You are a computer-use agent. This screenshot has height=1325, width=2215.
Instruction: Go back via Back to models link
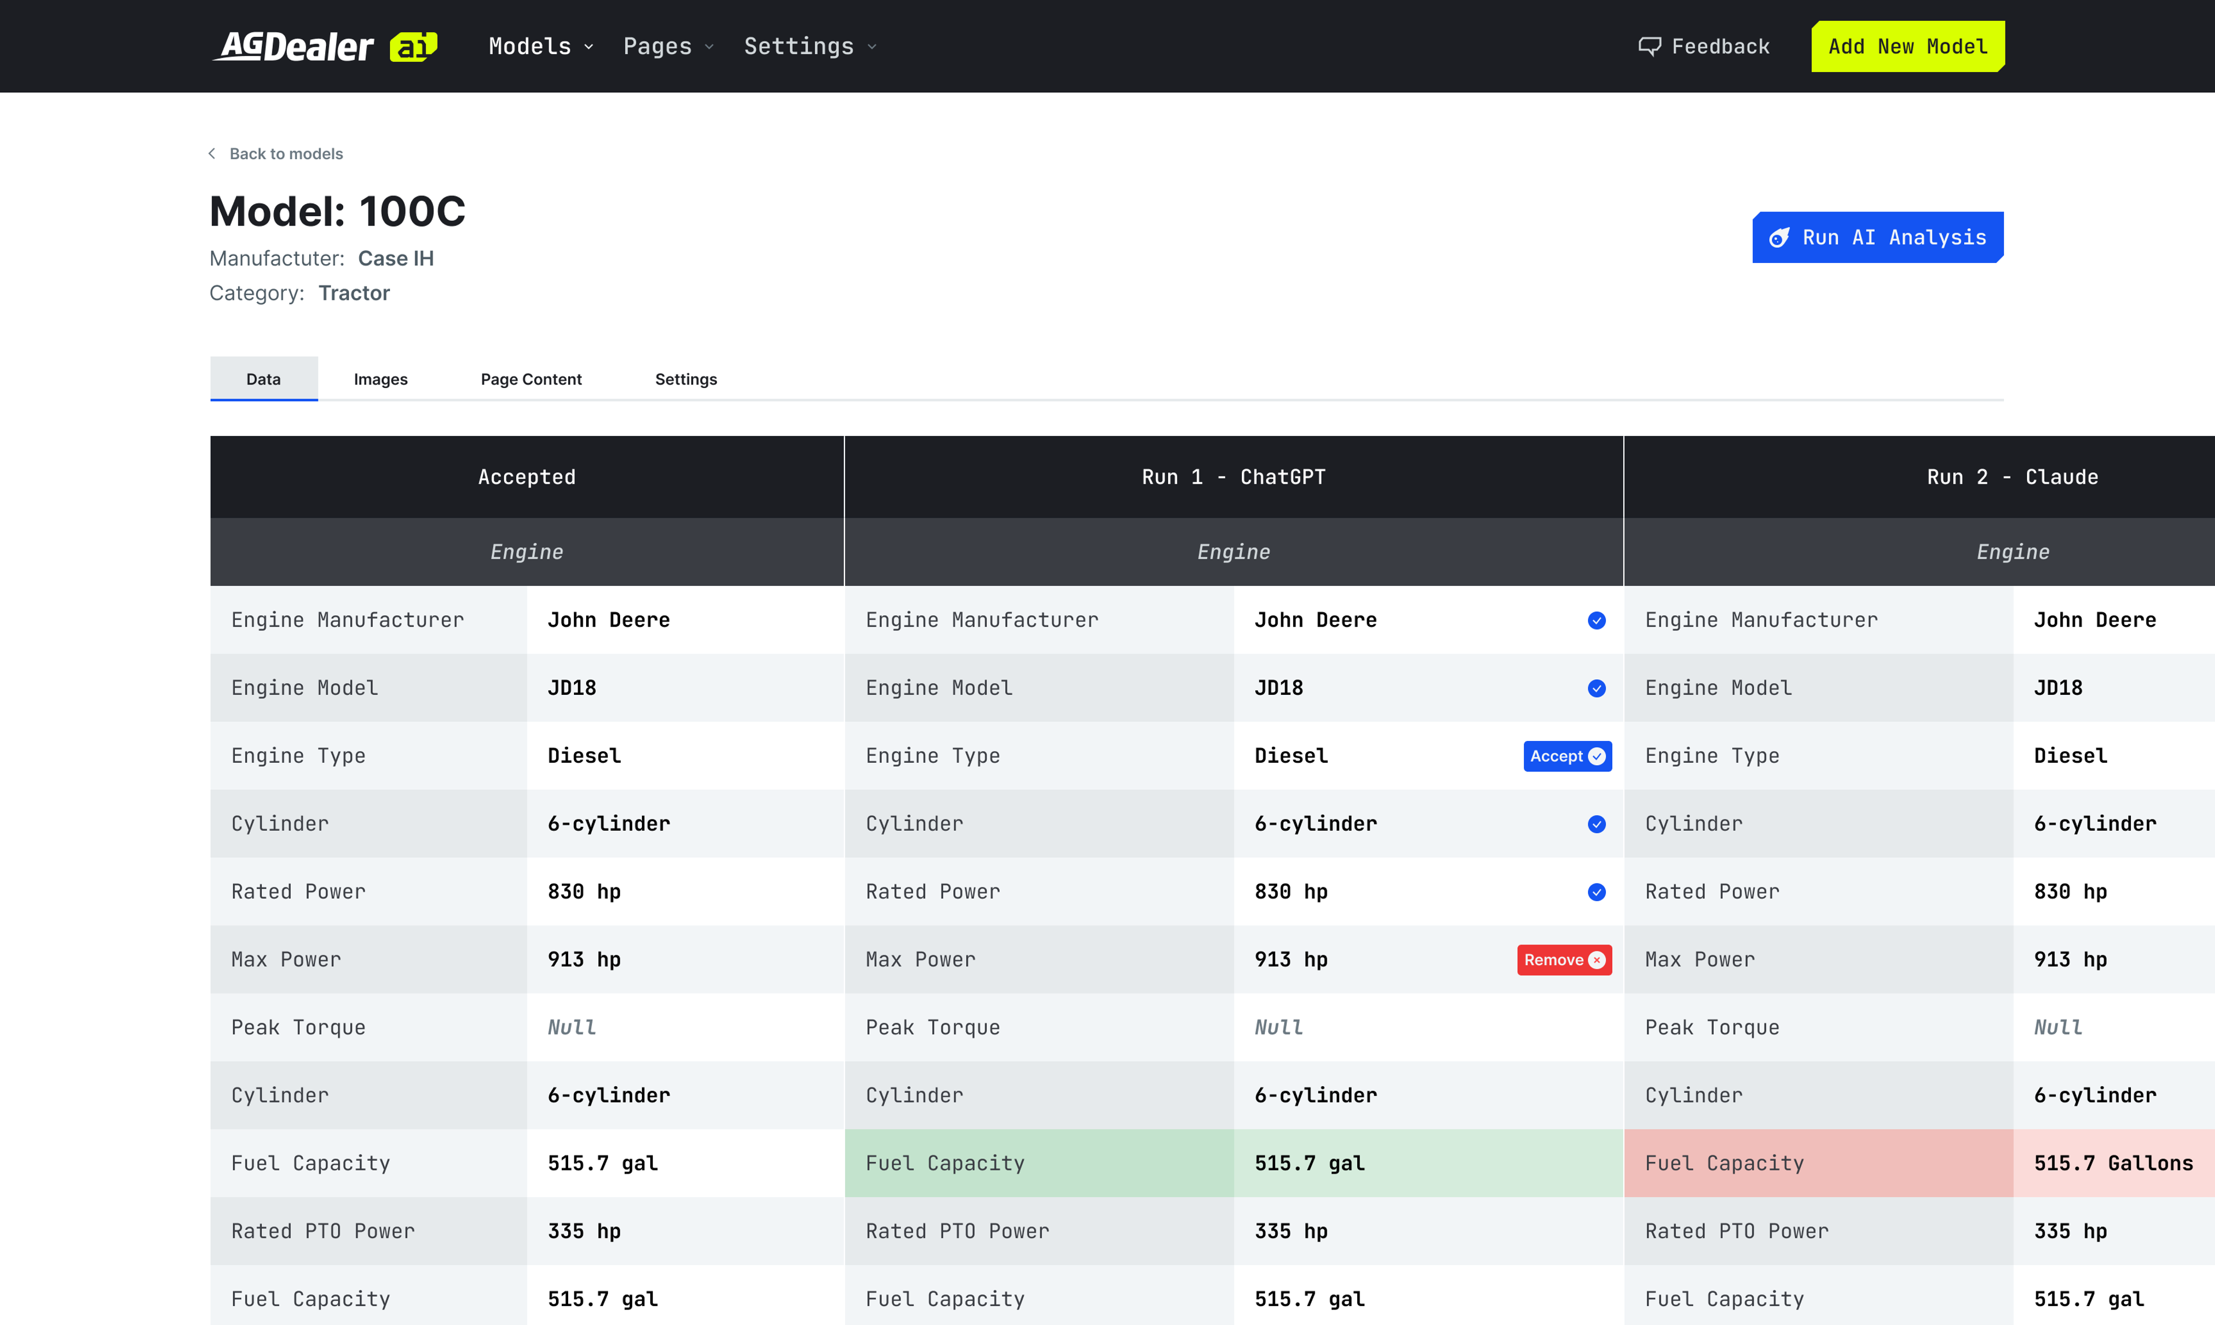(286, 153)
